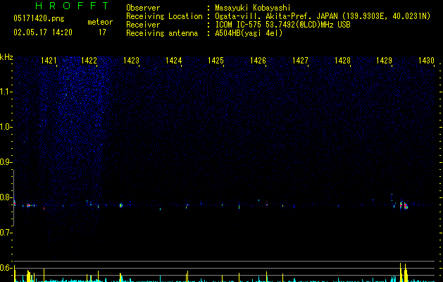Click the 0.7 kHz frequency label
The height and width of the screenshot is (282, 443).
(x=6, y=233)
